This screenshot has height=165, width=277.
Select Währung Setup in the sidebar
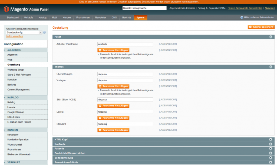(x=15, y=69)
